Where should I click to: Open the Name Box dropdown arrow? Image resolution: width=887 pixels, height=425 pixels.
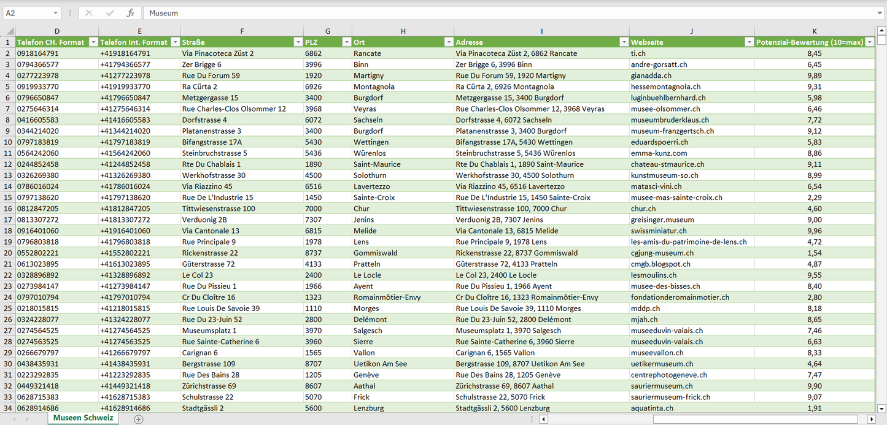(55, 13)
